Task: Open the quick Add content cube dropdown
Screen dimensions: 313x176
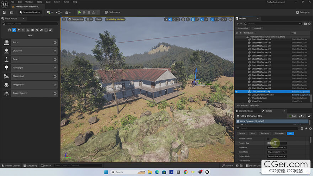Action: click(50, 12)
